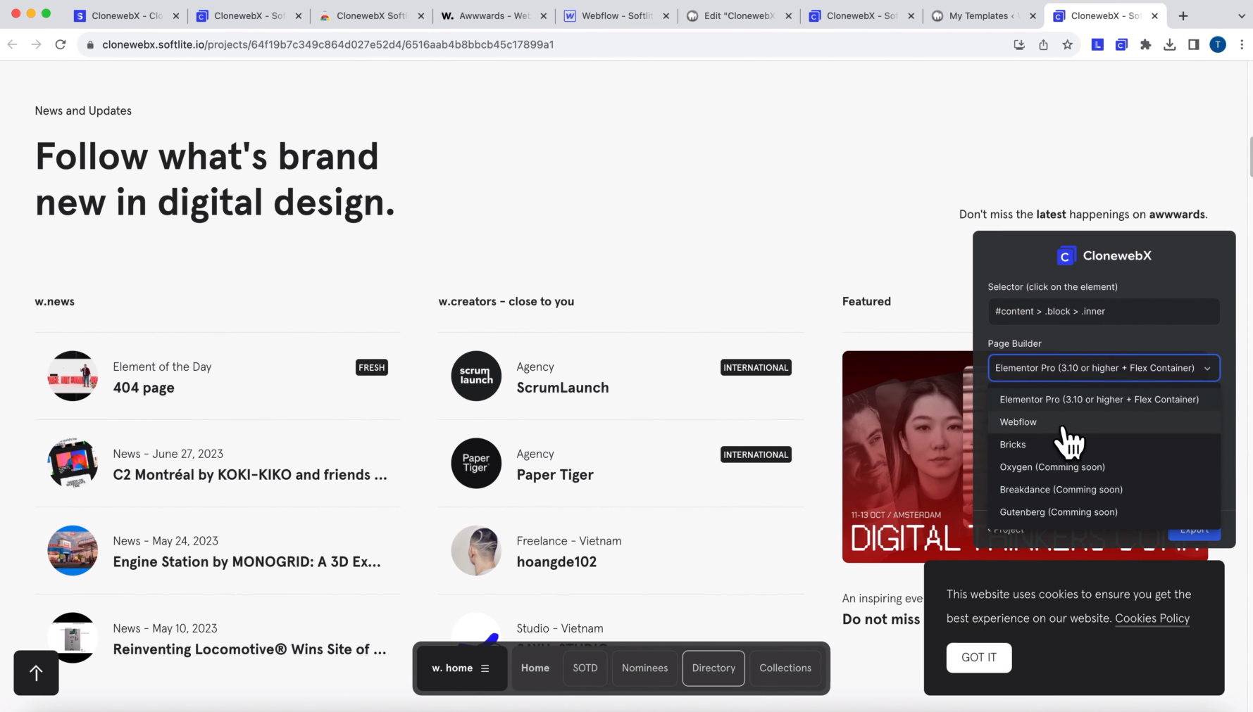1253x712 pixels.
Task: Click the FRESH badge on 404 page
Action: (372, 367)
